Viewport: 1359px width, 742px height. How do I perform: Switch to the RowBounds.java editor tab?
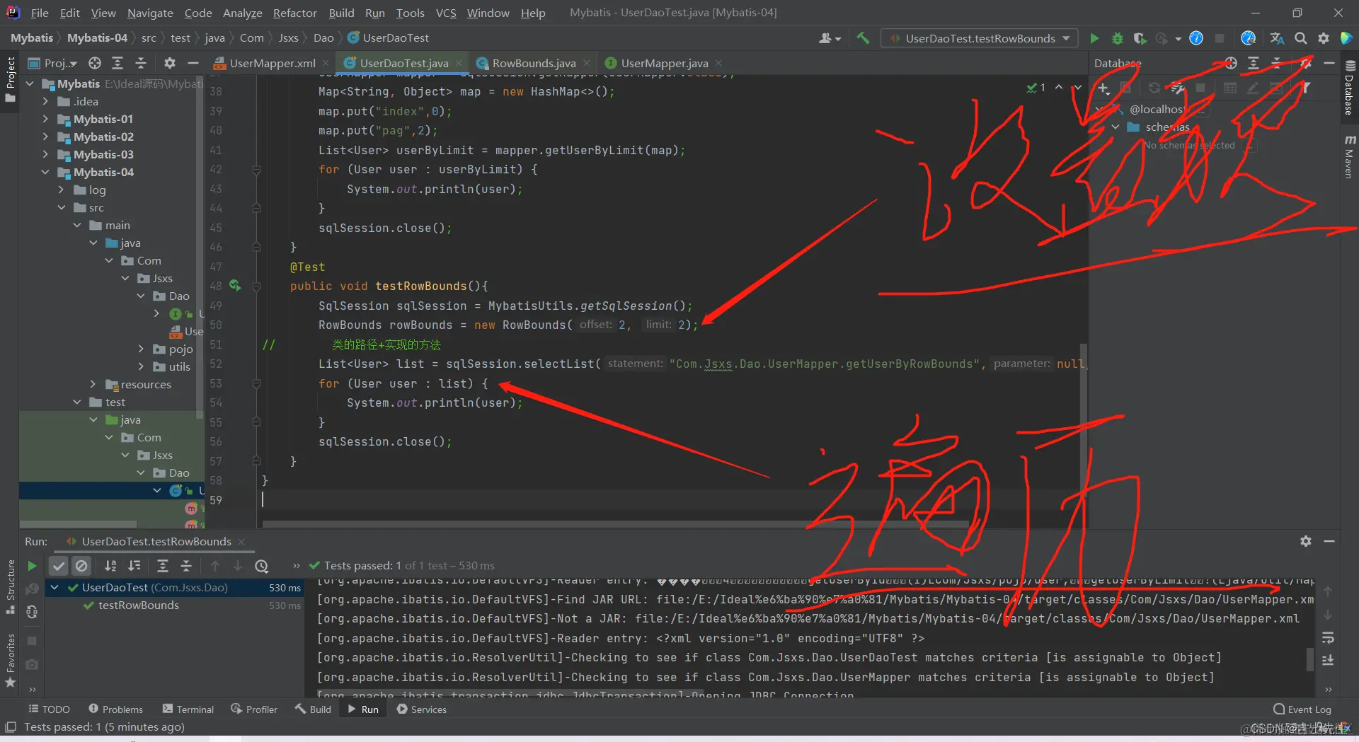pos(533,63)
